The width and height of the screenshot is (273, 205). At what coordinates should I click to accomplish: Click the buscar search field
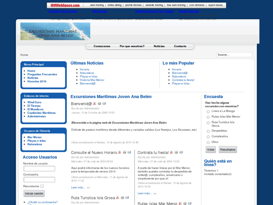click(235, 55)
